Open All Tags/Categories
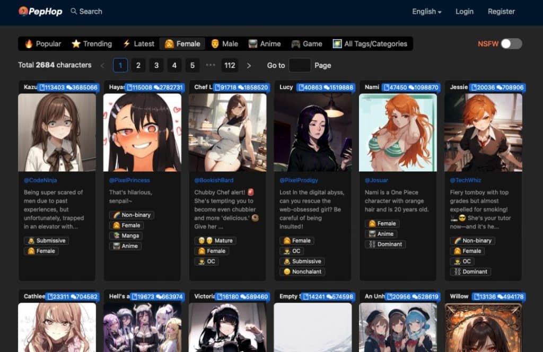The image size is (543, 352). point(370,44)
